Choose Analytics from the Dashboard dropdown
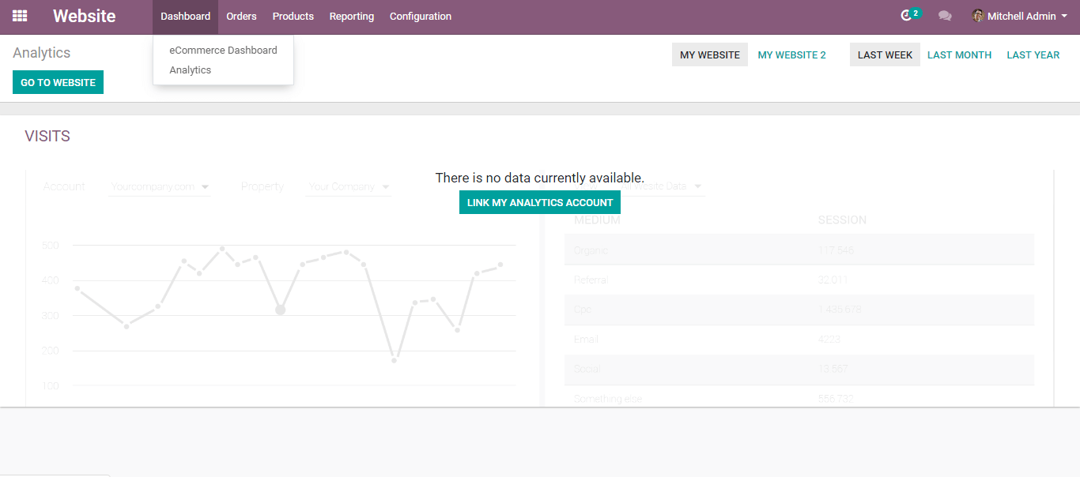This screenshot has height=477, width=1080. point(191,69)
